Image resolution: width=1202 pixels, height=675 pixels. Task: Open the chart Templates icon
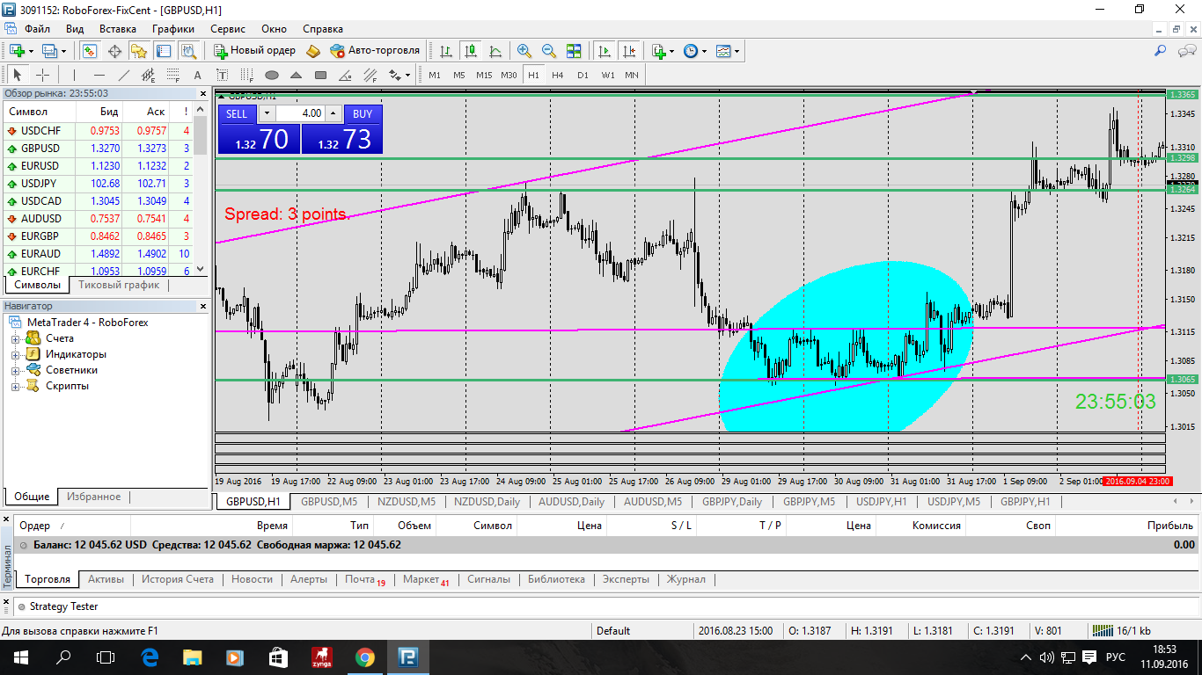point(723,51)
